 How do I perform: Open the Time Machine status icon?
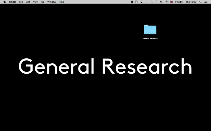coord(157,2)
